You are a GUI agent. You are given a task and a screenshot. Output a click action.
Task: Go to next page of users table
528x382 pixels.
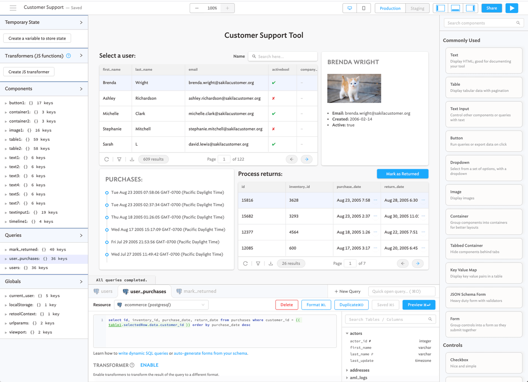[x=307, y=159]
